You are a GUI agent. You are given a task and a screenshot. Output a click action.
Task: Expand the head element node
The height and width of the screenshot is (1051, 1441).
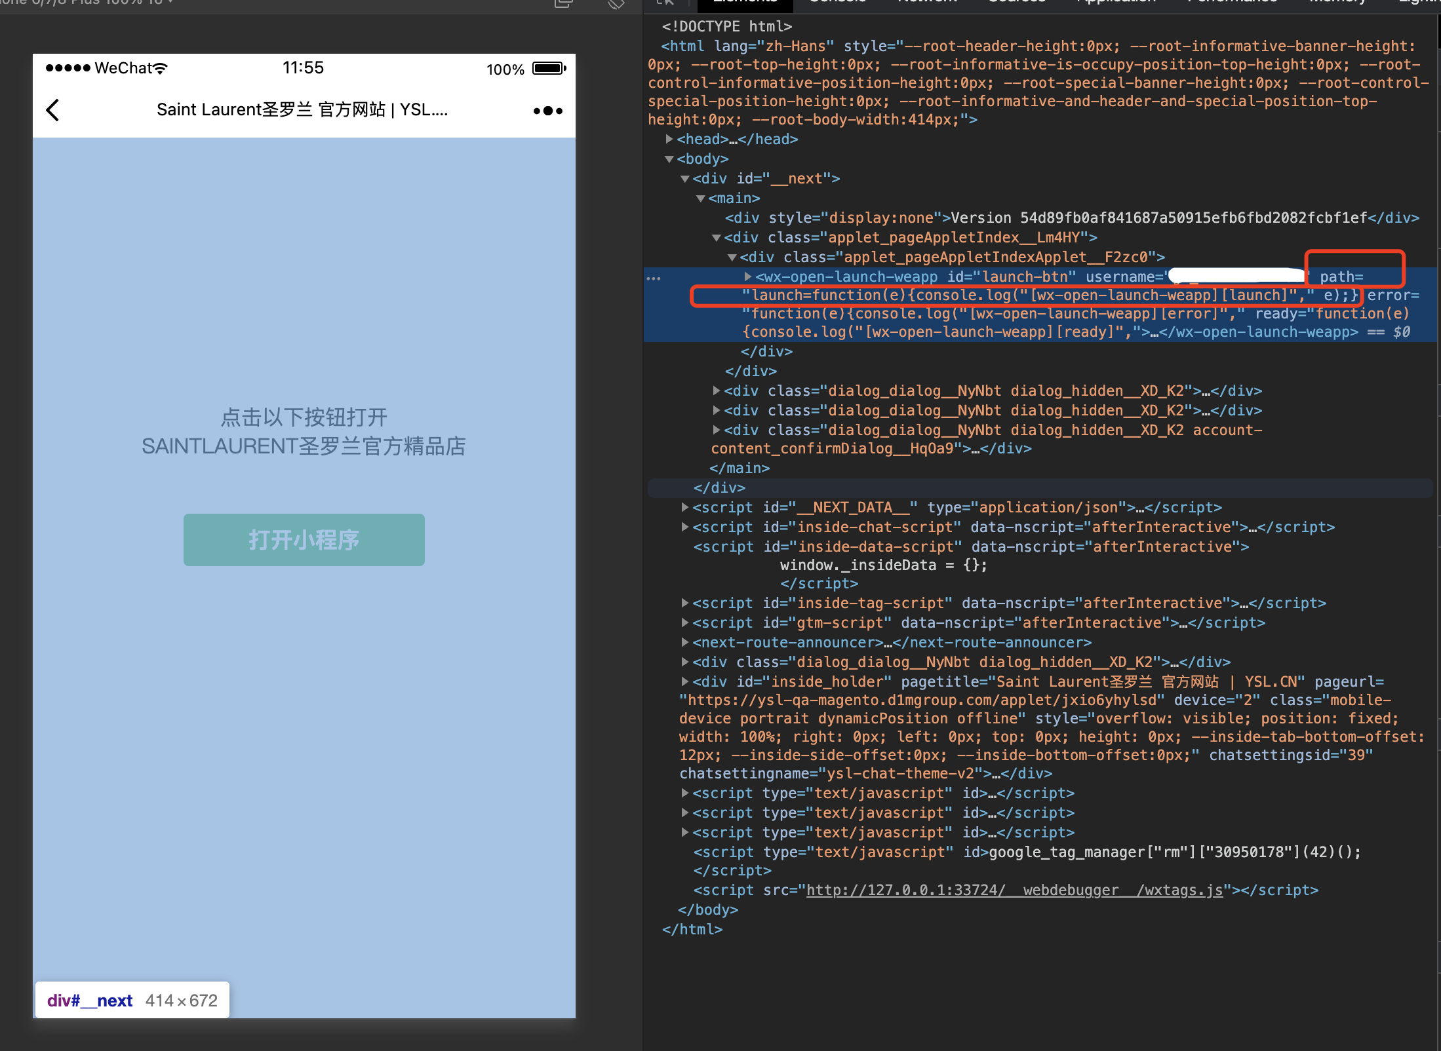(x=669, y=139)
